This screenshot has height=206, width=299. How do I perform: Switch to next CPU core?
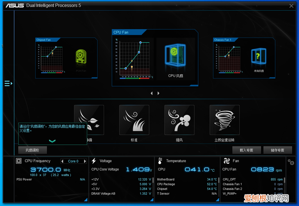pyautogui.click(x=86, y=161)
